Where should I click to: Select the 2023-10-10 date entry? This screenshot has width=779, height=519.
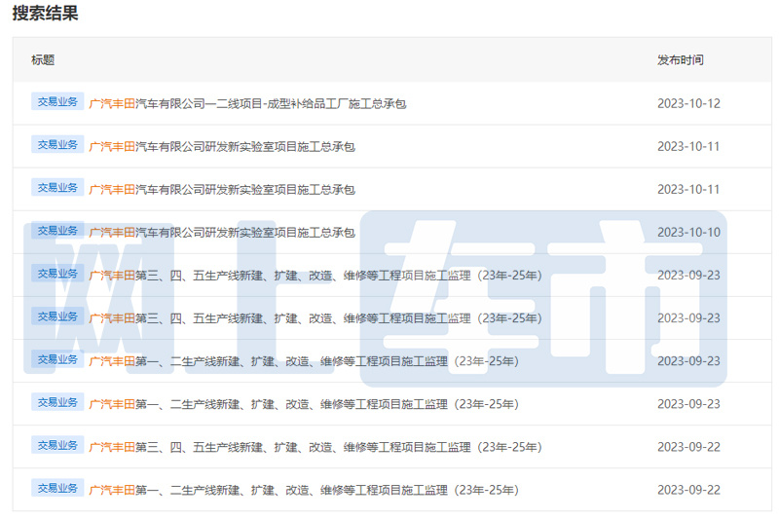(x=688, y=232)
